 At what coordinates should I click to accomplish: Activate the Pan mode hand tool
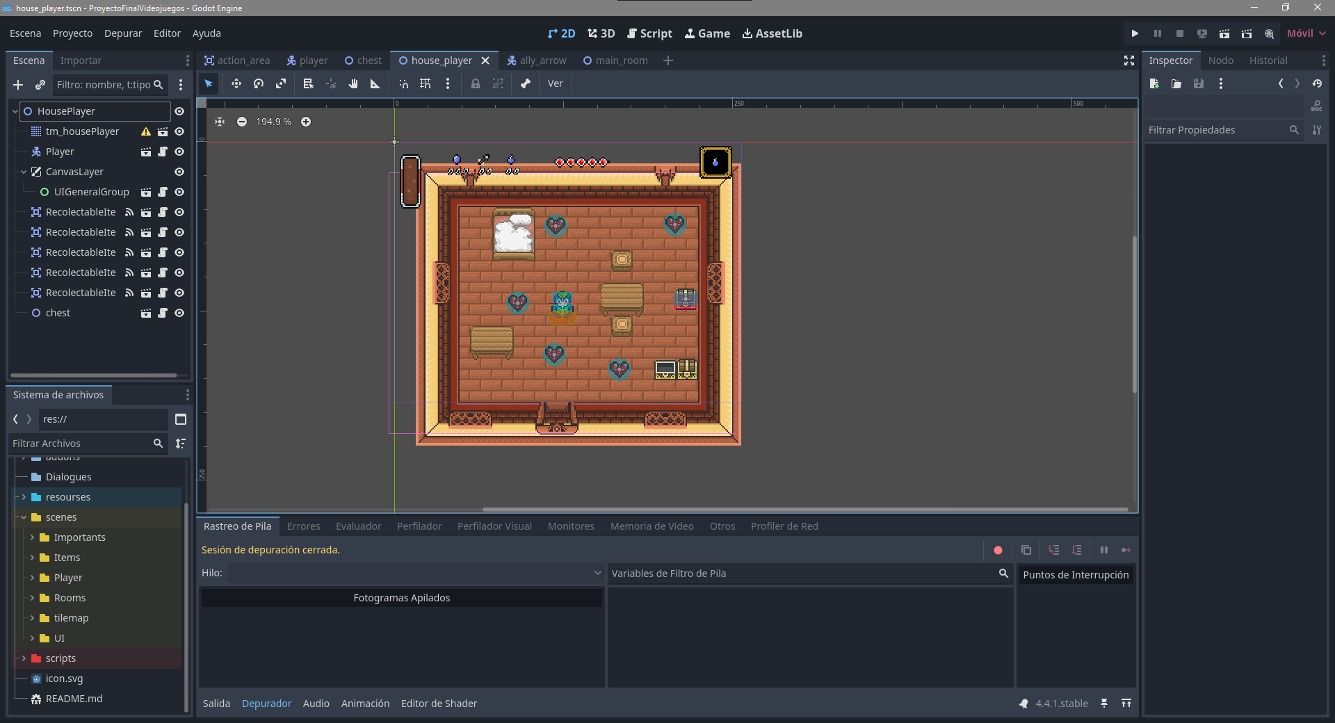click(x=353, y=83)
